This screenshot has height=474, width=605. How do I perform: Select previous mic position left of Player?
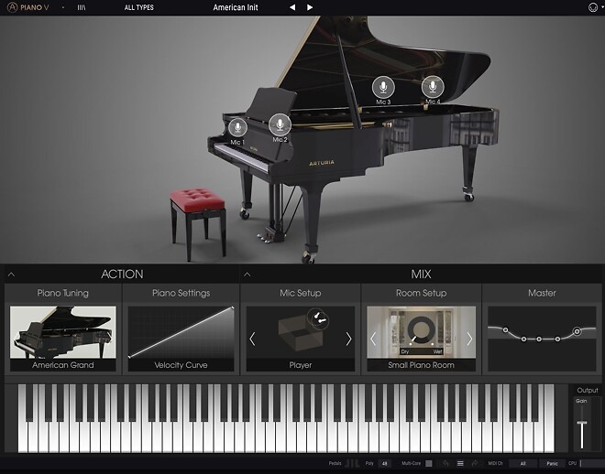click(x=252, y=339)
